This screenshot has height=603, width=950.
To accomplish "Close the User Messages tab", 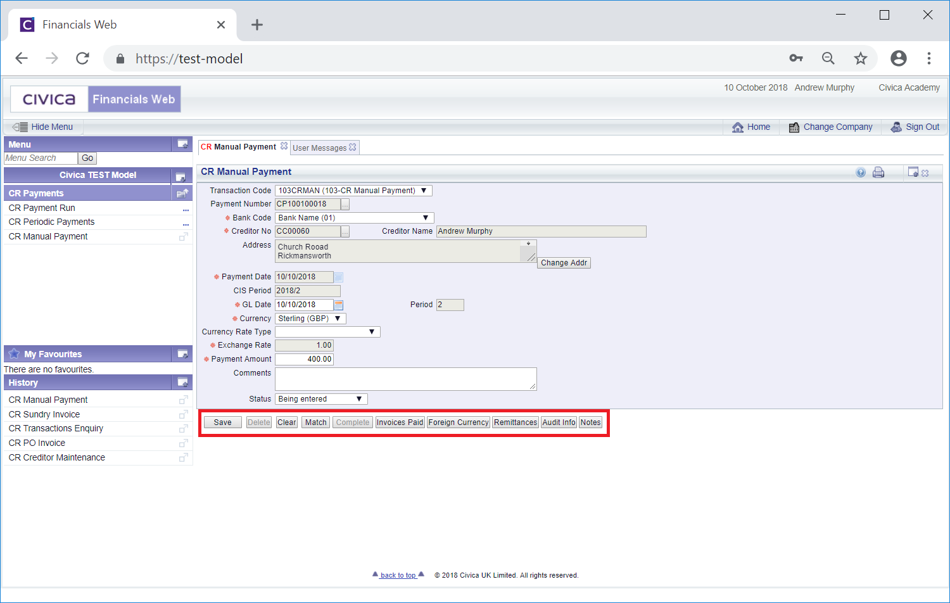I will tap(353, 147).
